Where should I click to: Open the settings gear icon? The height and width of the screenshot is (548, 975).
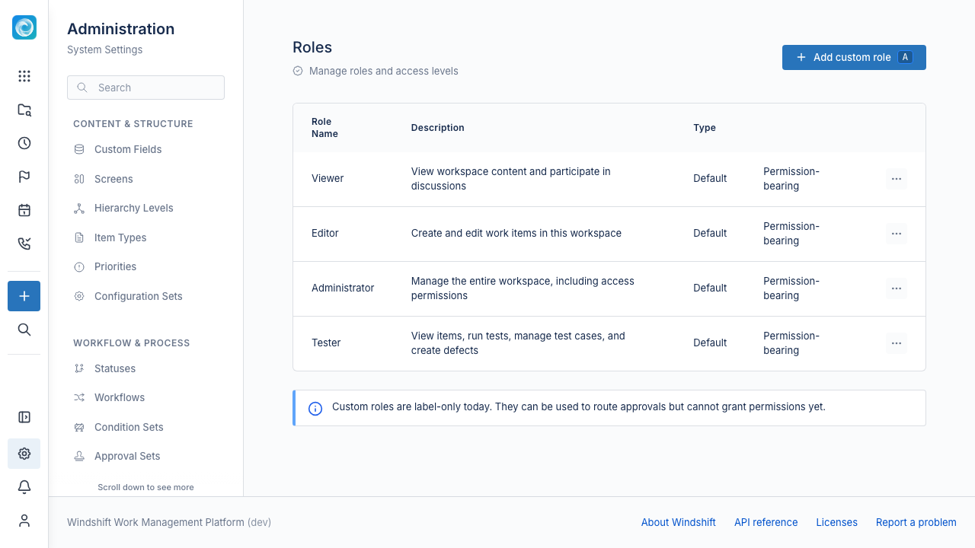tap(24, 454)
